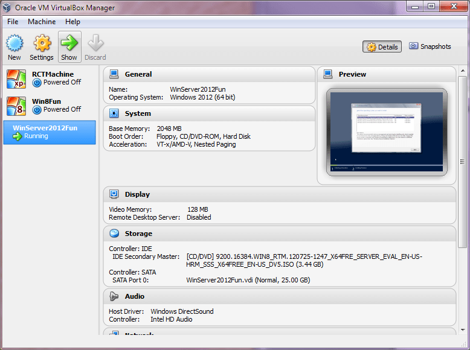
Task: Click the scrollbar up arrow
Action: [x=463, y=71]
